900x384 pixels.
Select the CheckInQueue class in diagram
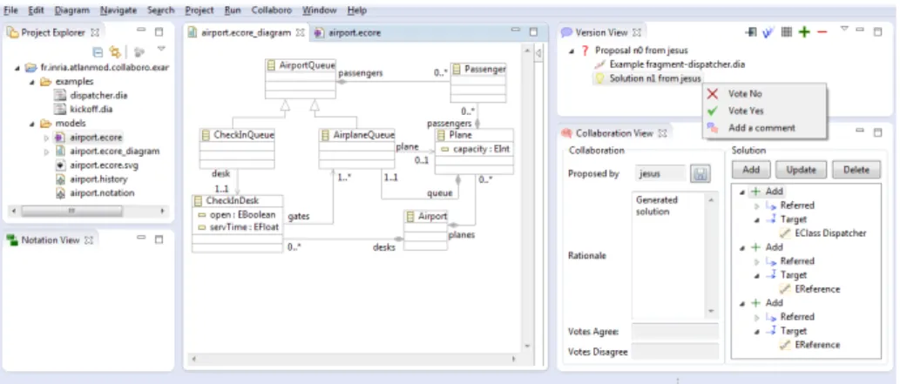[x=237, y=149]
